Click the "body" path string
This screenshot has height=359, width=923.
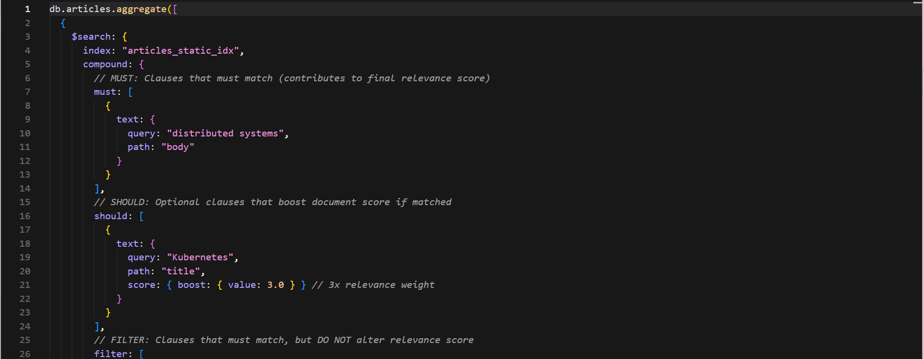pyautogui.click(x=178, y=147)
